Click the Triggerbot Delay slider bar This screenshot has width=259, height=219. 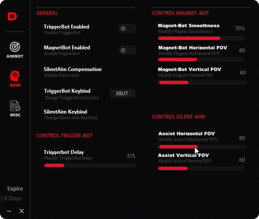click(x=90, y=165)
